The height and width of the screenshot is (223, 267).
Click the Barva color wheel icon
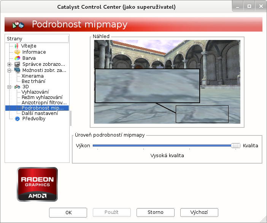(x=17, y=58)
